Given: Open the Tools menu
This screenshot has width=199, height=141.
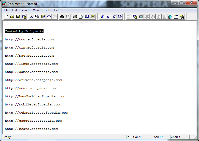Looking at the screenshot, I should (47, 10).
